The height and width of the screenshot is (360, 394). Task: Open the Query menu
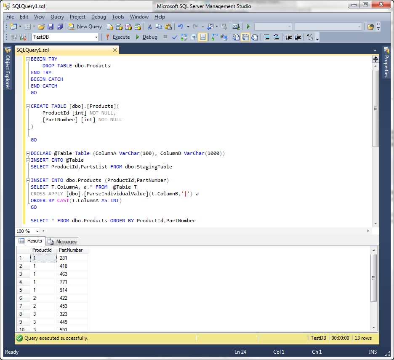pyautogui.click(x=57, y=17)
